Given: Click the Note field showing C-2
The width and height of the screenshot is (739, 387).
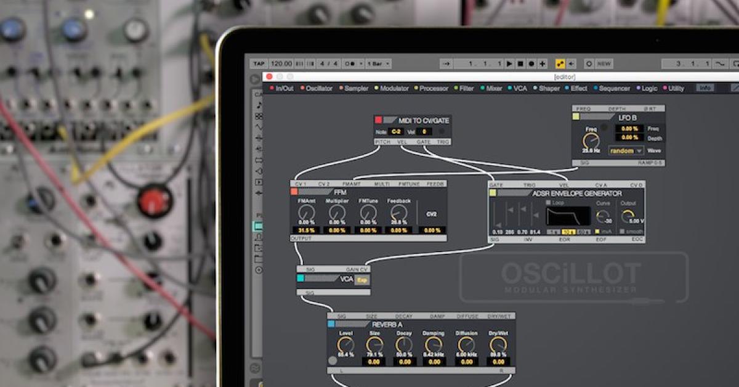Looking at the screenshot, I should (396, 131).
